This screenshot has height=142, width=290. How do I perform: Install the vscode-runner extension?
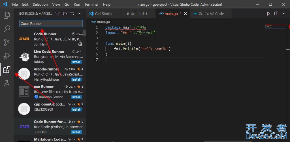tap(76, 79)
